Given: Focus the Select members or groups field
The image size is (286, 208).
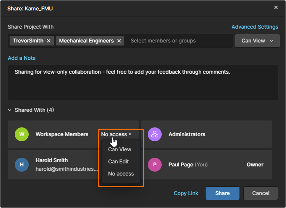Looking at the screenshot, I should (178, 41).
